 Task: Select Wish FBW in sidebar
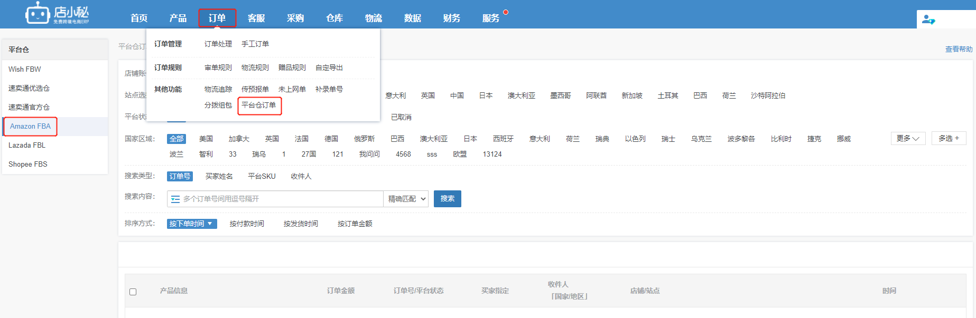tap(25, 69)
